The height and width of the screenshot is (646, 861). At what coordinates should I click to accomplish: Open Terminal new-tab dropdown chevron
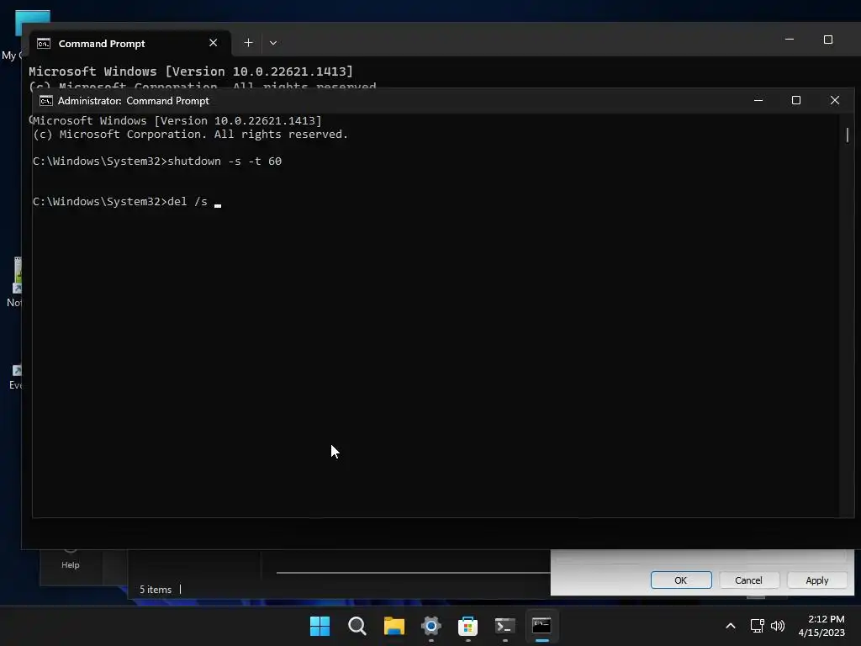(x=273, y=43)
